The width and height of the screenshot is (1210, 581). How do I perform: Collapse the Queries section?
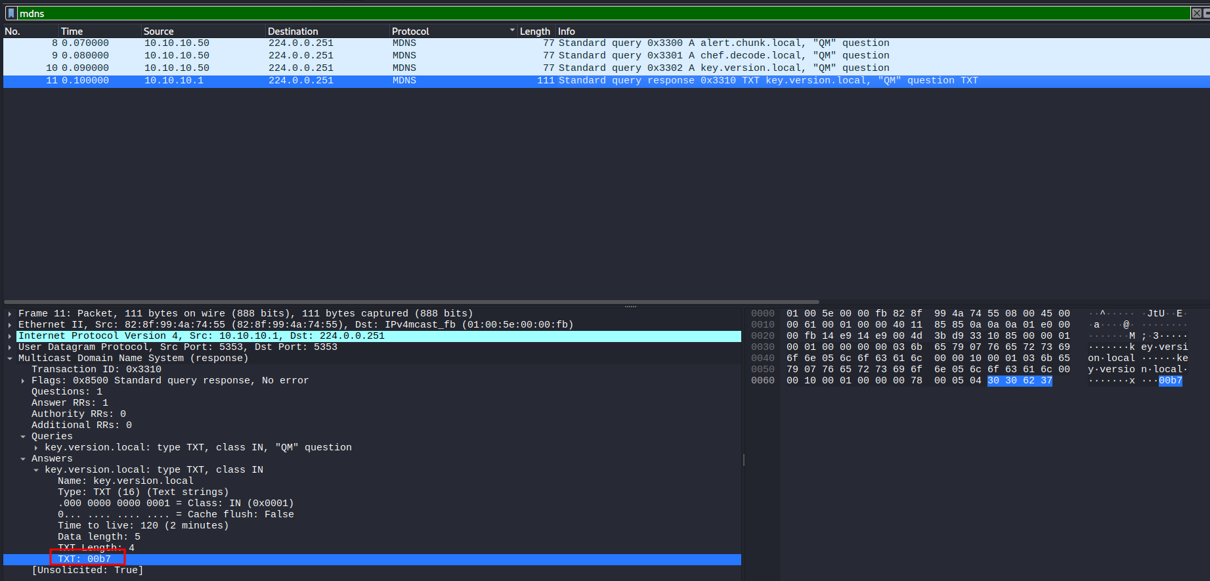tap(23, 437)
